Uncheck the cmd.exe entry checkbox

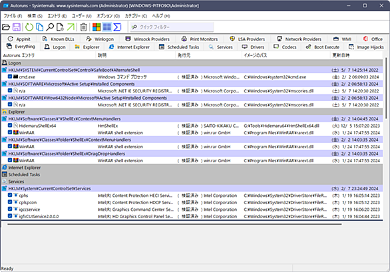(10, 76)
